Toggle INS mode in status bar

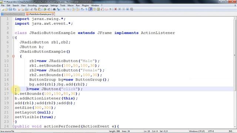[230, 131]
